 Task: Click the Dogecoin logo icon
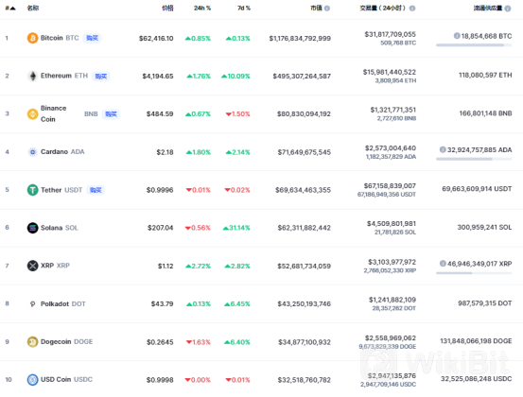[x=32, y=341]
